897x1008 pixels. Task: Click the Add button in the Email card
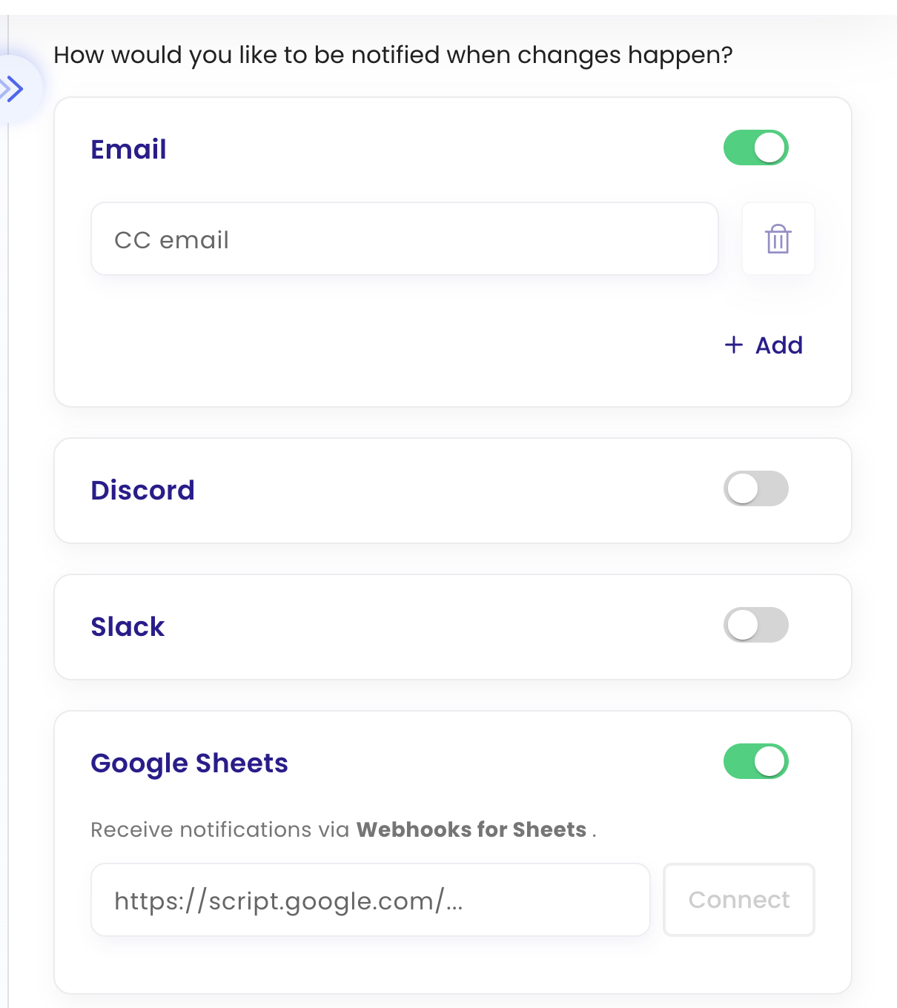(x=764, y=345)
